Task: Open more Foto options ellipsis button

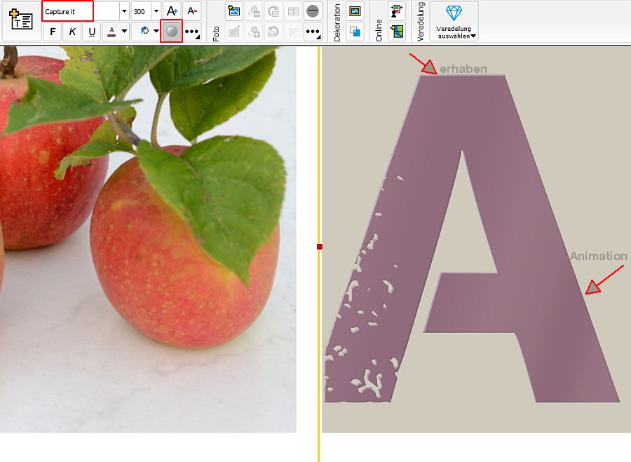Action: 313,32
